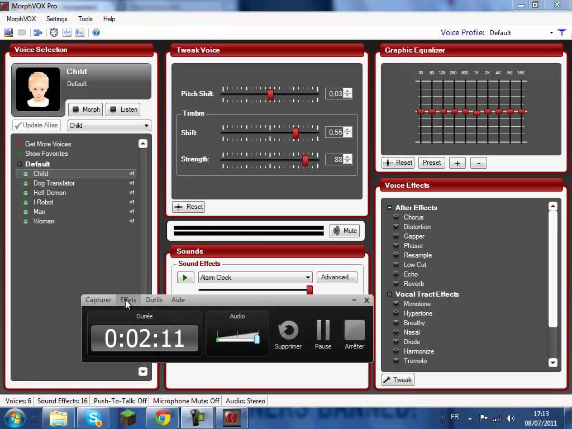Click the stopwatch icon in the toolbar
Viewport: 572px width, 429px height.
coord(54,32)
